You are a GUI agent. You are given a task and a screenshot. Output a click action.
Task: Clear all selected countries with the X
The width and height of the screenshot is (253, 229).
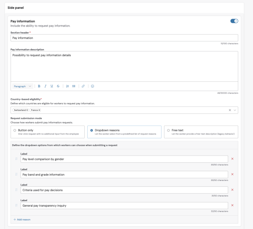coord(230,110)
